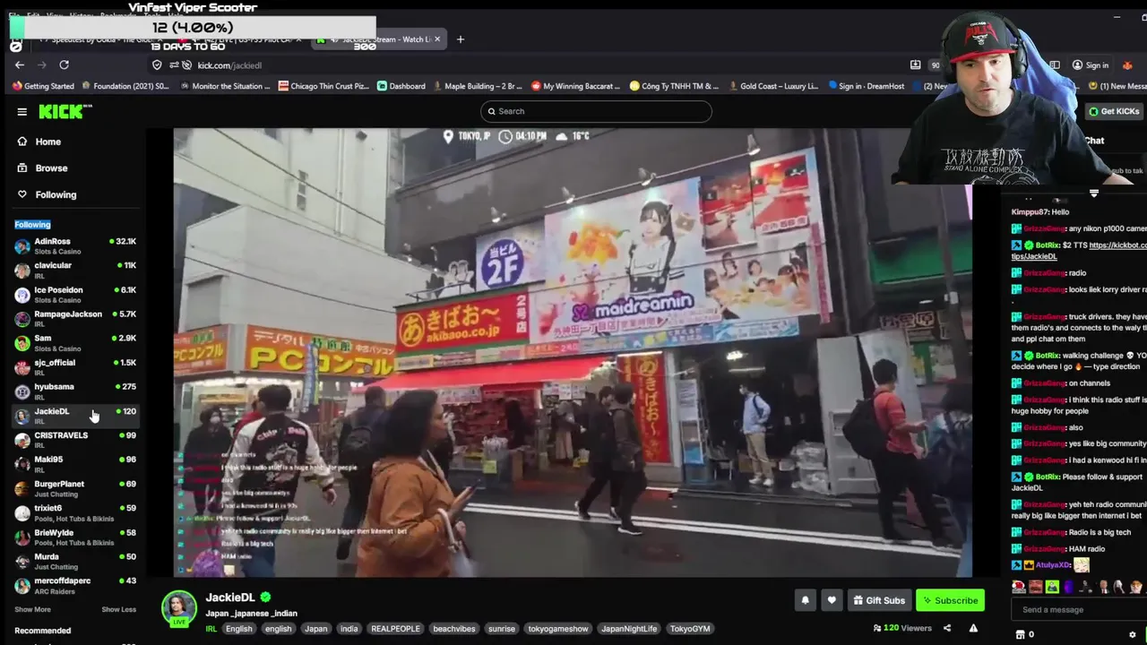Open the Foundation (2021) bookmark
1147x645 pixels.
coord(125,86)
